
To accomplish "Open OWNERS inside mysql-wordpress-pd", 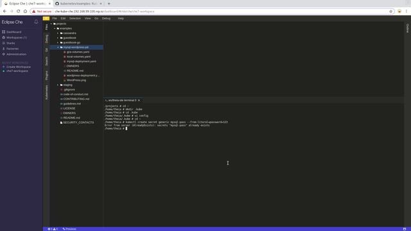I will point(73,66).
